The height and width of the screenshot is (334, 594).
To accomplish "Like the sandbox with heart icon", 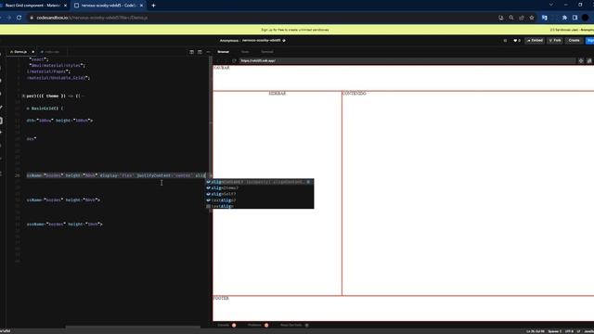I will (x=517, y=41).
